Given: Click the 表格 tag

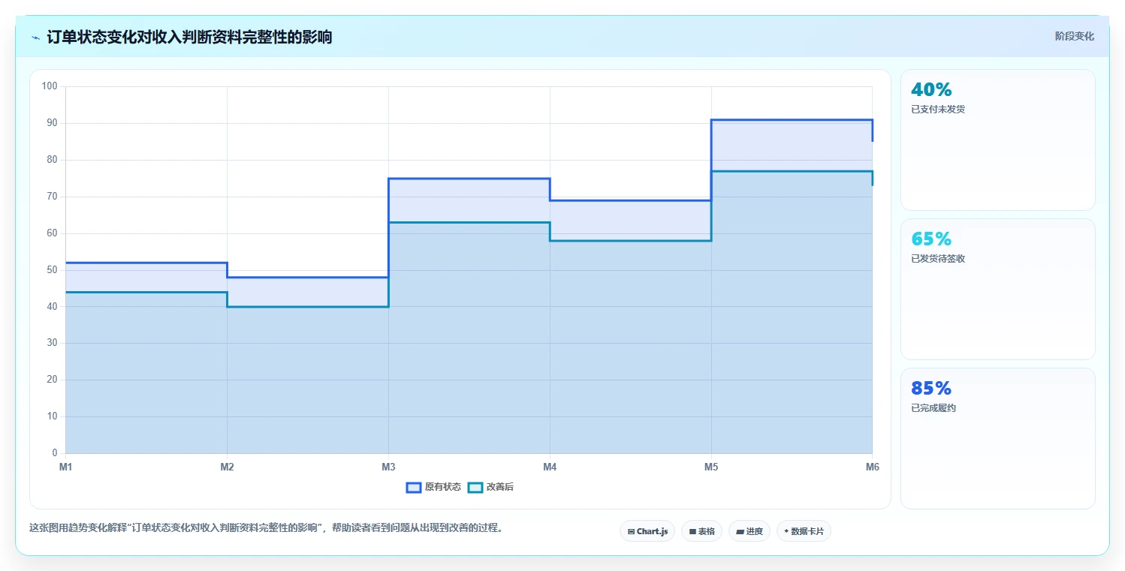Looking at the screenshot, I should click(701, 531).
